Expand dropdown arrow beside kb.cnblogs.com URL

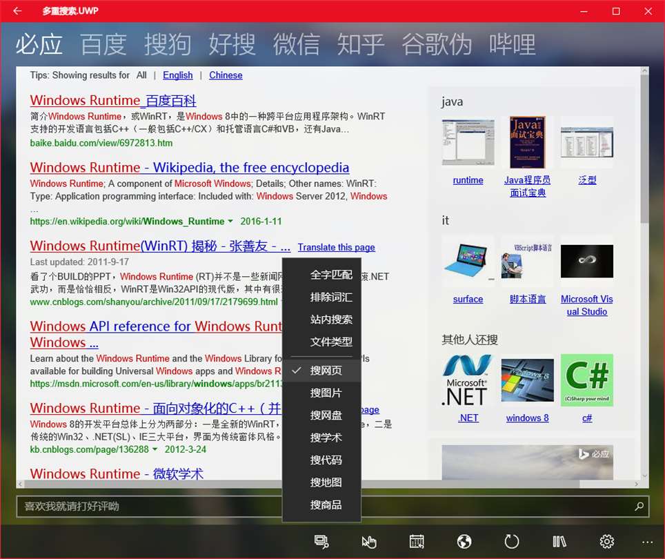(155, 449)
